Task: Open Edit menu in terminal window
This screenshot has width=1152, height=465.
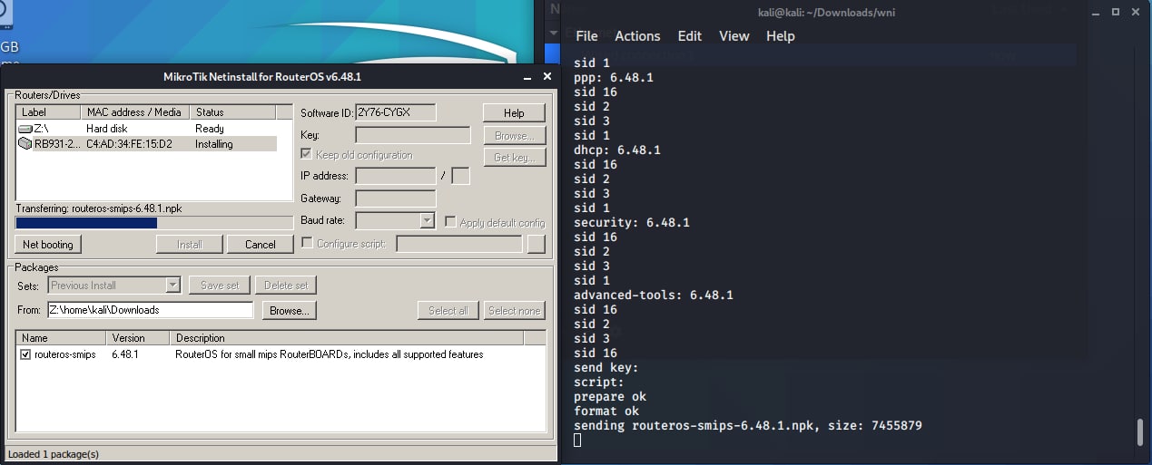Action: [690, 36]
